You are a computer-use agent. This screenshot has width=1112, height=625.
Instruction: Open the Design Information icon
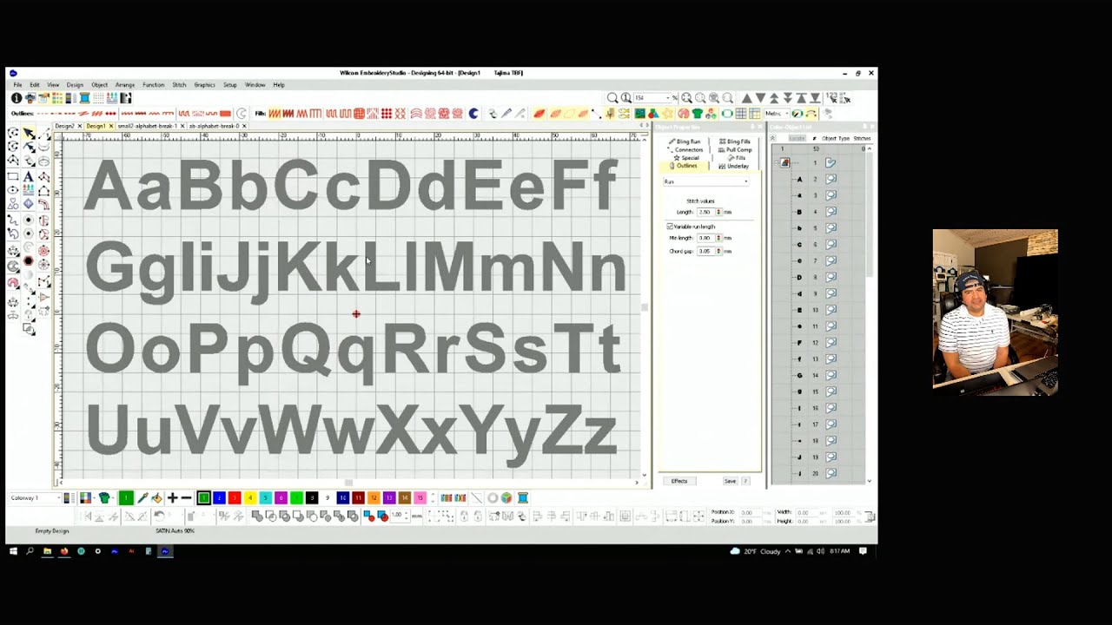point(16,98)
